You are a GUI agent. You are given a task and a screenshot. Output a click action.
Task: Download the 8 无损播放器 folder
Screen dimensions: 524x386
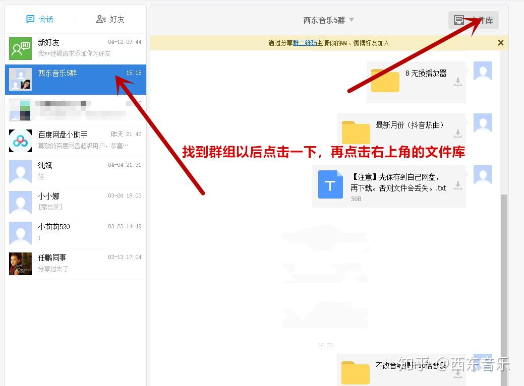457,82
